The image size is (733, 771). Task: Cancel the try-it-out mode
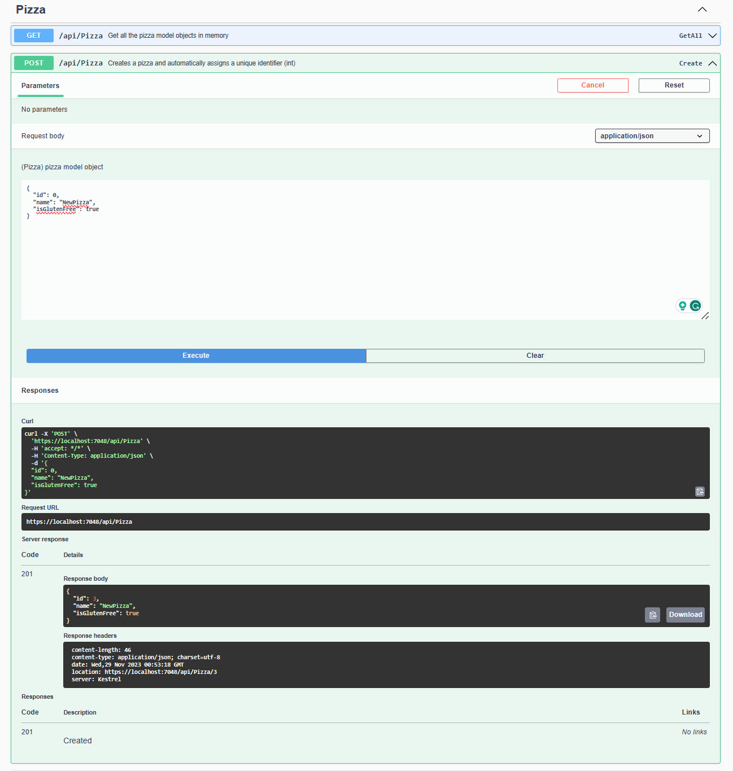592,85
